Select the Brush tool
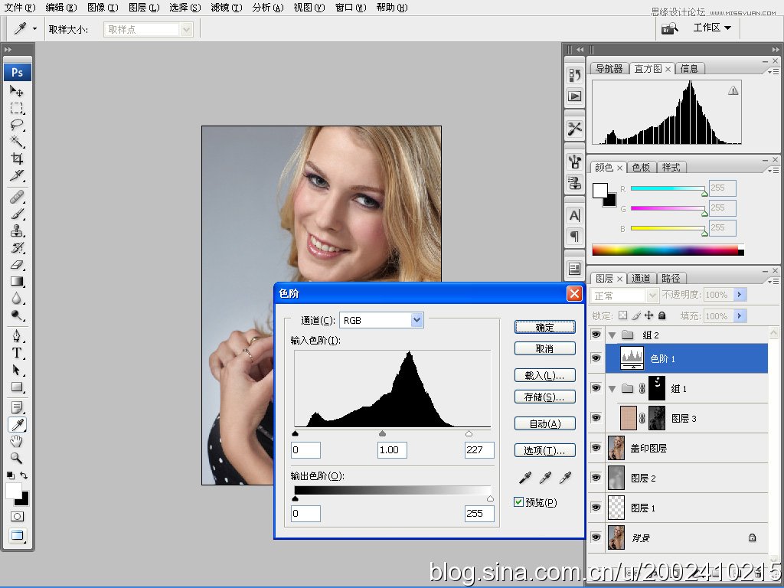The image size is (784, 588). point(17,214)
